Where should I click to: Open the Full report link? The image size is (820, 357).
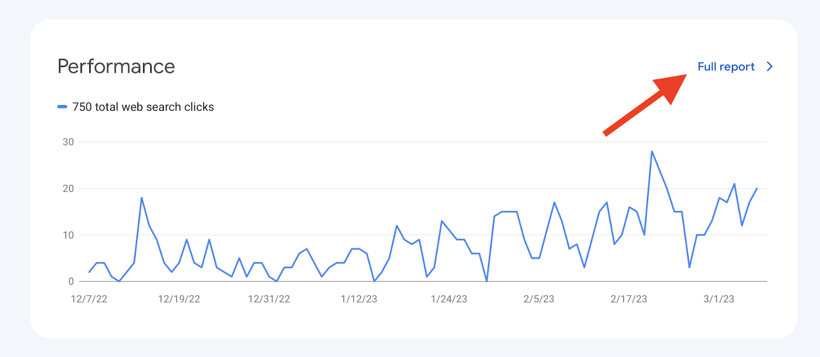(x=726, y=67)
